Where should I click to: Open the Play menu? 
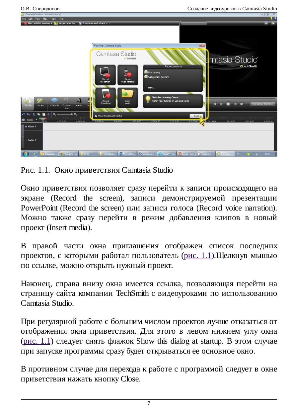tap(44, 19)
